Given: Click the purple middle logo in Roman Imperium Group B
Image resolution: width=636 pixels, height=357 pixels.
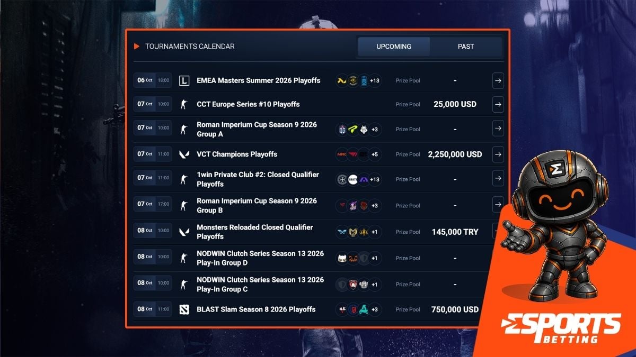Looking at the screenshot, I should pos(353,205).
